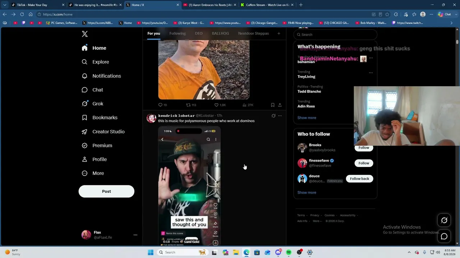460x258 pixels.
Task: Open Creator Studio from the sidebar
Action: (103, 132)
